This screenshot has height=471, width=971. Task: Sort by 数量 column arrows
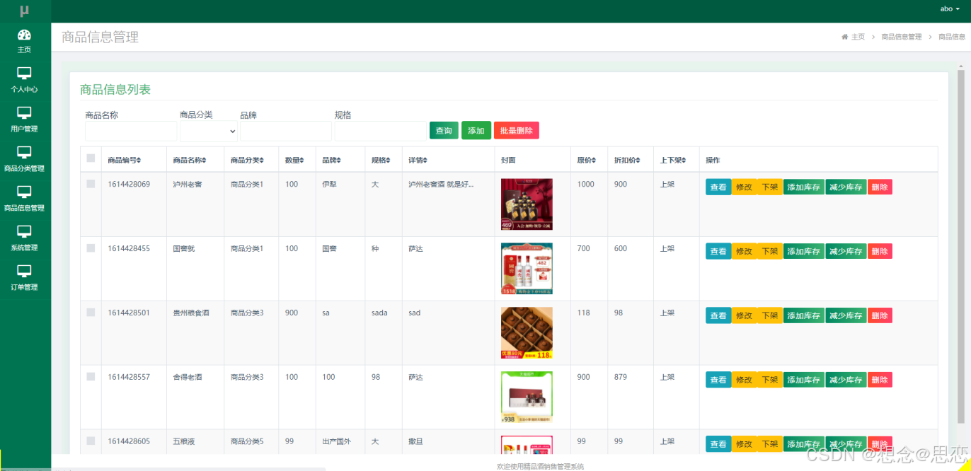300,161
